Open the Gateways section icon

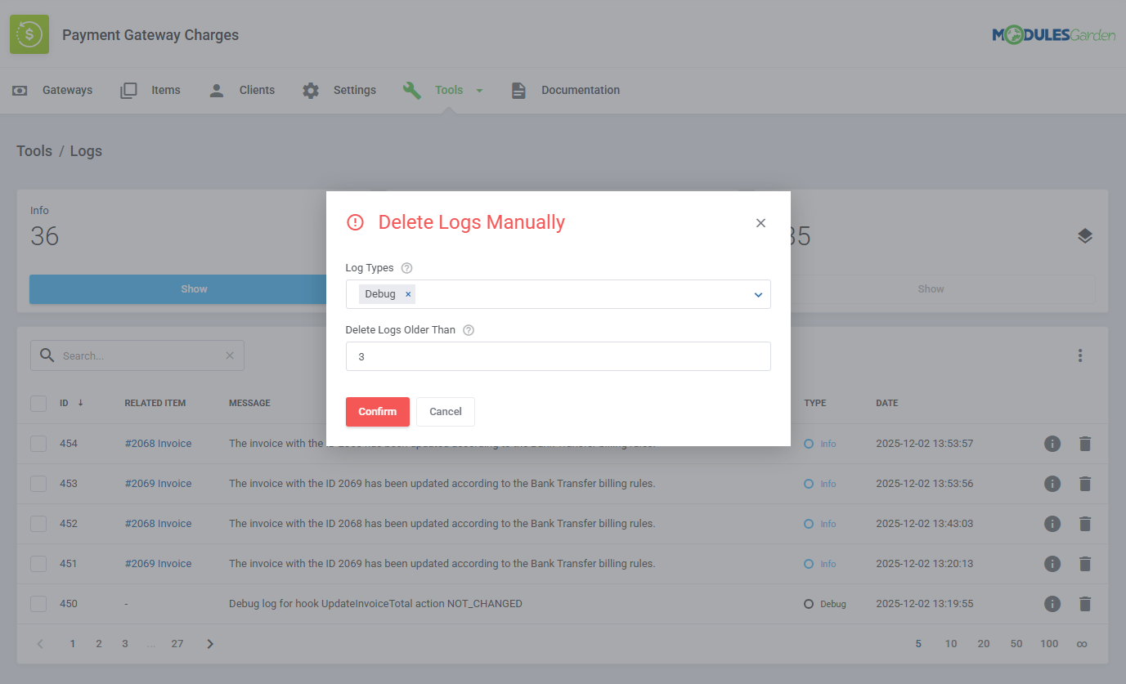point(20,90)
